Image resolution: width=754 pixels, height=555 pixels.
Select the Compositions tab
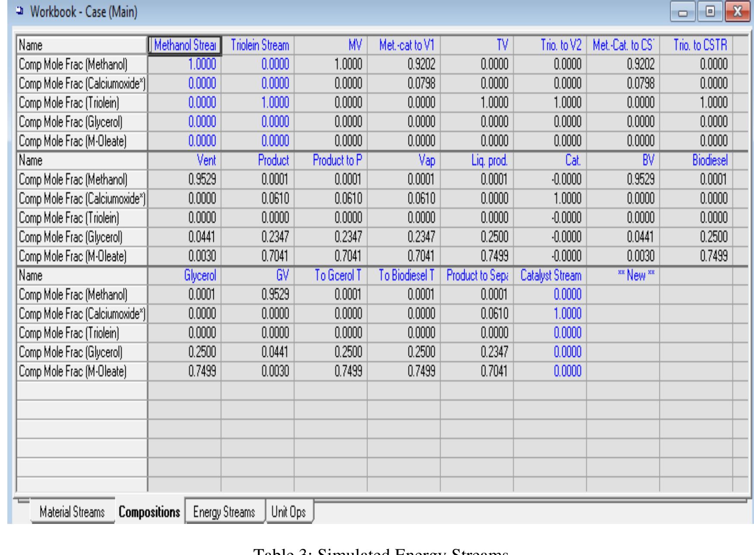click(x=149, y=512)
